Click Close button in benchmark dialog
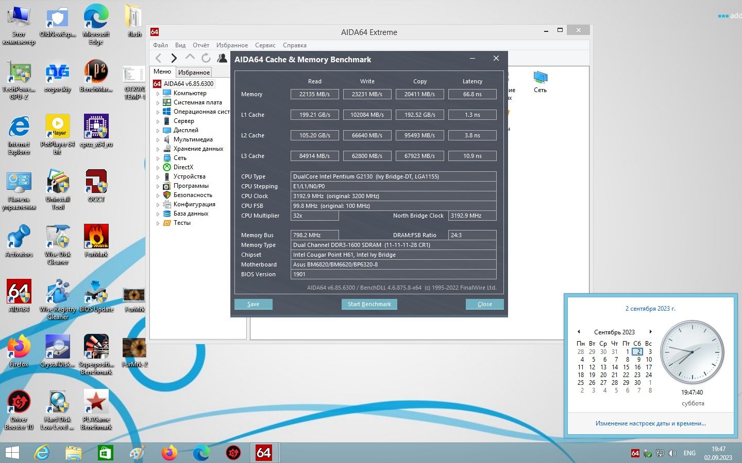The width and height of the screenshot is (742, 463). (x=484, y=304)
